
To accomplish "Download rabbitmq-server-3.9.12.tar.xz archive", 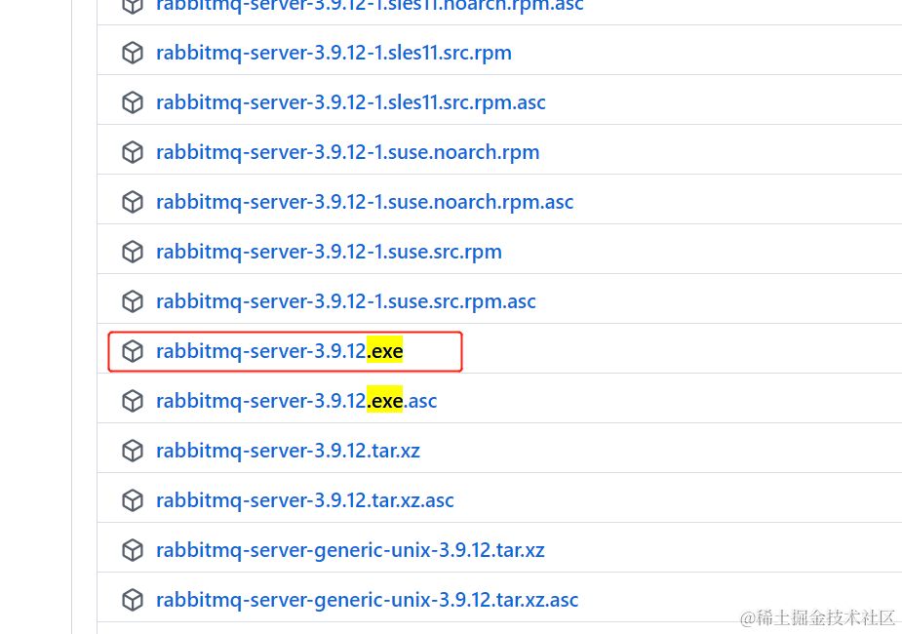I will [x=288, y=451].
